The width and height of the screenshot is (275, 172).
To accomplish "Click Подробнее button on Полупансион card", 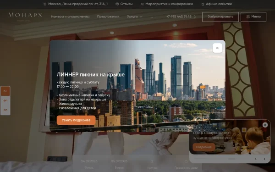I will [x=204, y=147].
